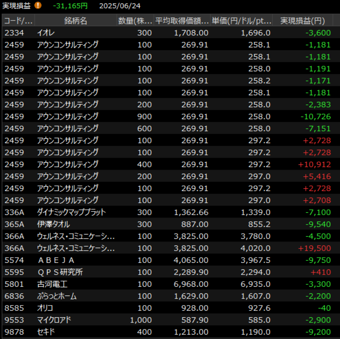Select the マイクロアド stock name
This screenshot has width=340, height=339.
pos(54,320)
